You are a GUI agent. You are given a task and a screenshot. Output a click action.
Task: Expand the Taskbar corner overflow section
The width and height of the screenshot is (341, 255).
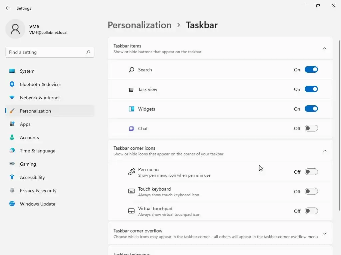coord(325,233)
